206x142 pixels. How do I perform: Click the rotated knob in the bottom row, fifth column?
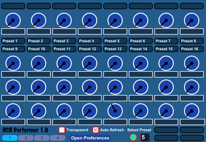pyautogui.click(x=115, y=111)
